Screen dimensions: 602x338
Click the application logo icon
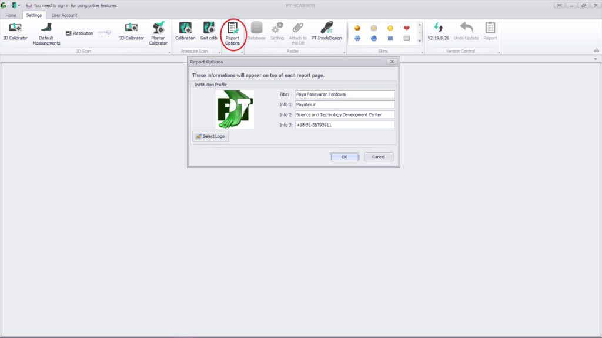coord(4,5)
